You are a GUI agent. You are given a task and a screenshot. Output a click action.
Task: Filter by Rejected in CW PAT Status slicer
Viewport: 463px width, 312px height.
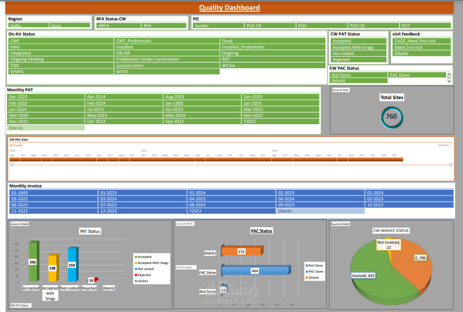pyautogui.click(x=359, y=59)
